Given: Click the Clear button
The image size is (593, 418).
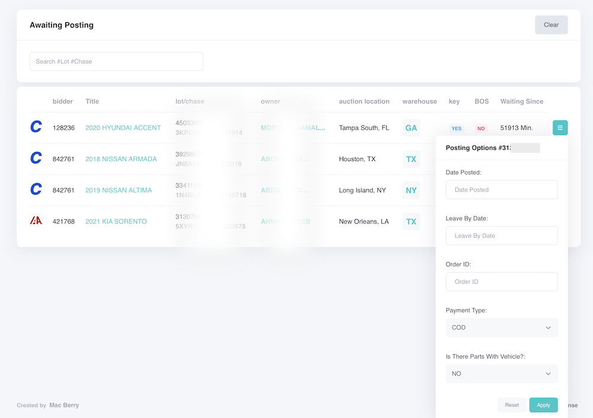Looking at the screenshot, I should (x=551, y=25).
